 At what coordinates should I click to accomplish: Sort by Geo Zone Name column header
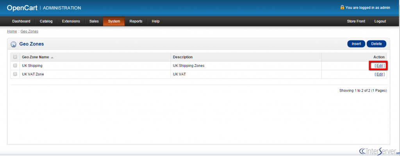36,57
